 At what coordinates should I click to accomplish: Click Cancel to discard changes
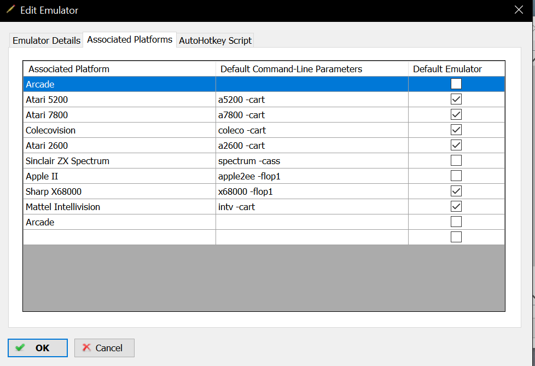click(104, 348)
